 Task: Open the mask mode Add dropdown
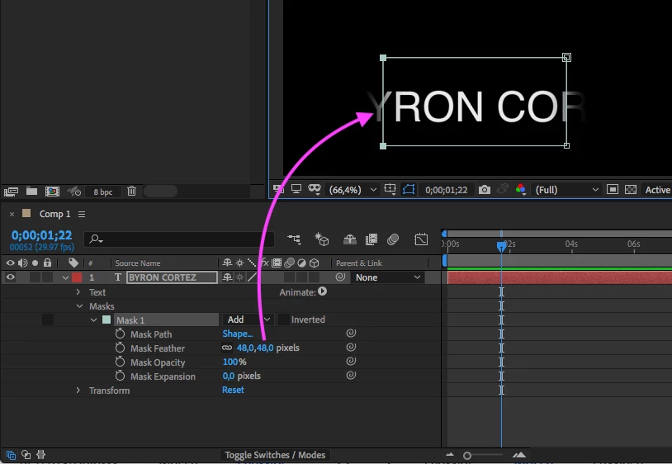248,320
